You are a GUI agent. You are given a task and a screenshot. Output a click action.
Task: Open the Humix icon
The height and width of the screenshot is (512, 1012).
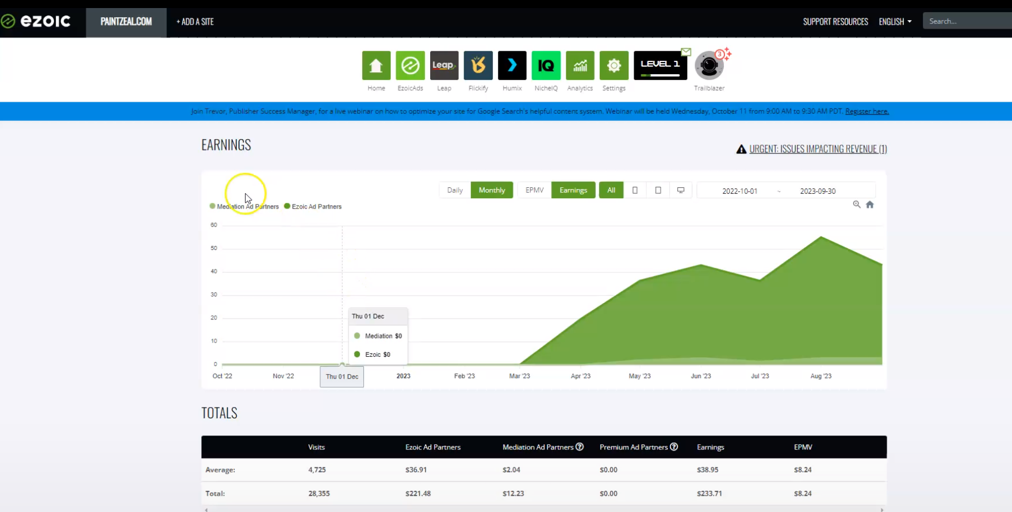click(x=512, y=66)
